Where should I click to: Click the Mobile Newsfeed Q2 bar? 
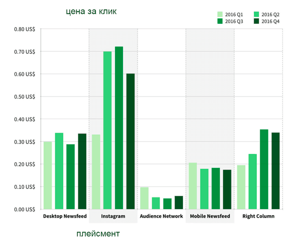point(205,189)
